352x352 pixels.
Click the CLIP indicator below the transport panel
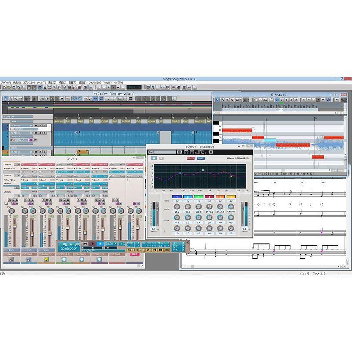point(135,254)
